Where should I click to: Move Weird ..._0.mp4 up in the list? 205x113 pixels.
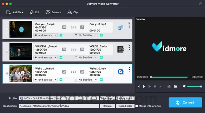pyautogui.click(x=129, y=69)
